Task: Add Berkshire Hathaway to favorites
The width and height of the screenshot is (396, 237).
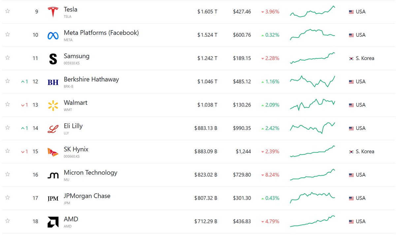Action: (8, 81)
